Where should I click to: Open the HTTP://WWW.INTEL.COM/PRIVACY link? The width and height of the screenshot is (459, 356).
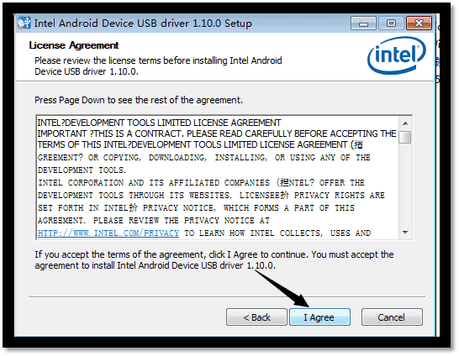click(x=108, y=233)
